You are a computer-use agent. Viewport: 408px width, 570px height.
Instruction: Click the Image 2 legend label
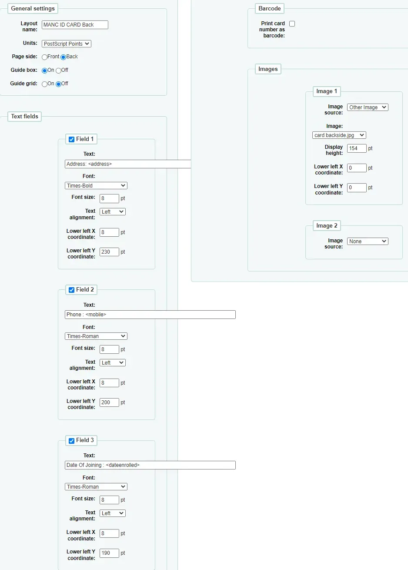[327, 225]
